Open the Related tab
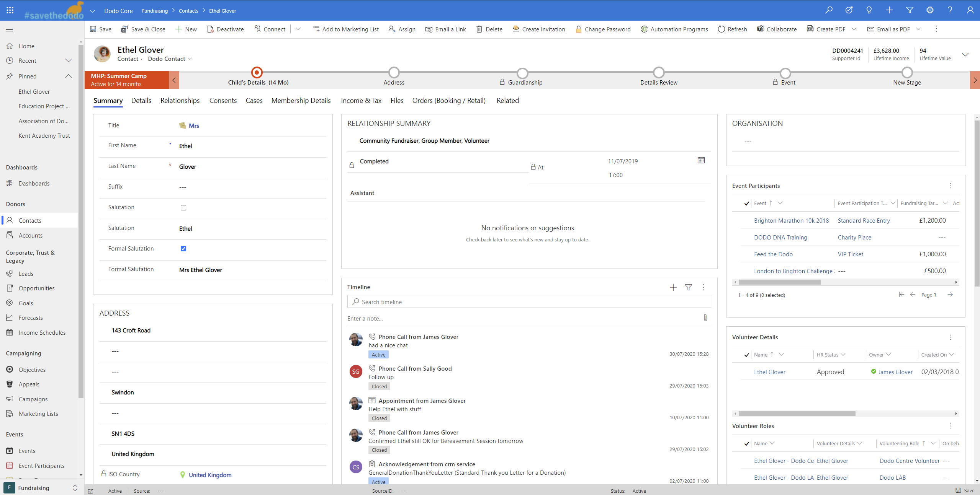Viewport: 980px width, 495px height. click(x=508, y=101)
